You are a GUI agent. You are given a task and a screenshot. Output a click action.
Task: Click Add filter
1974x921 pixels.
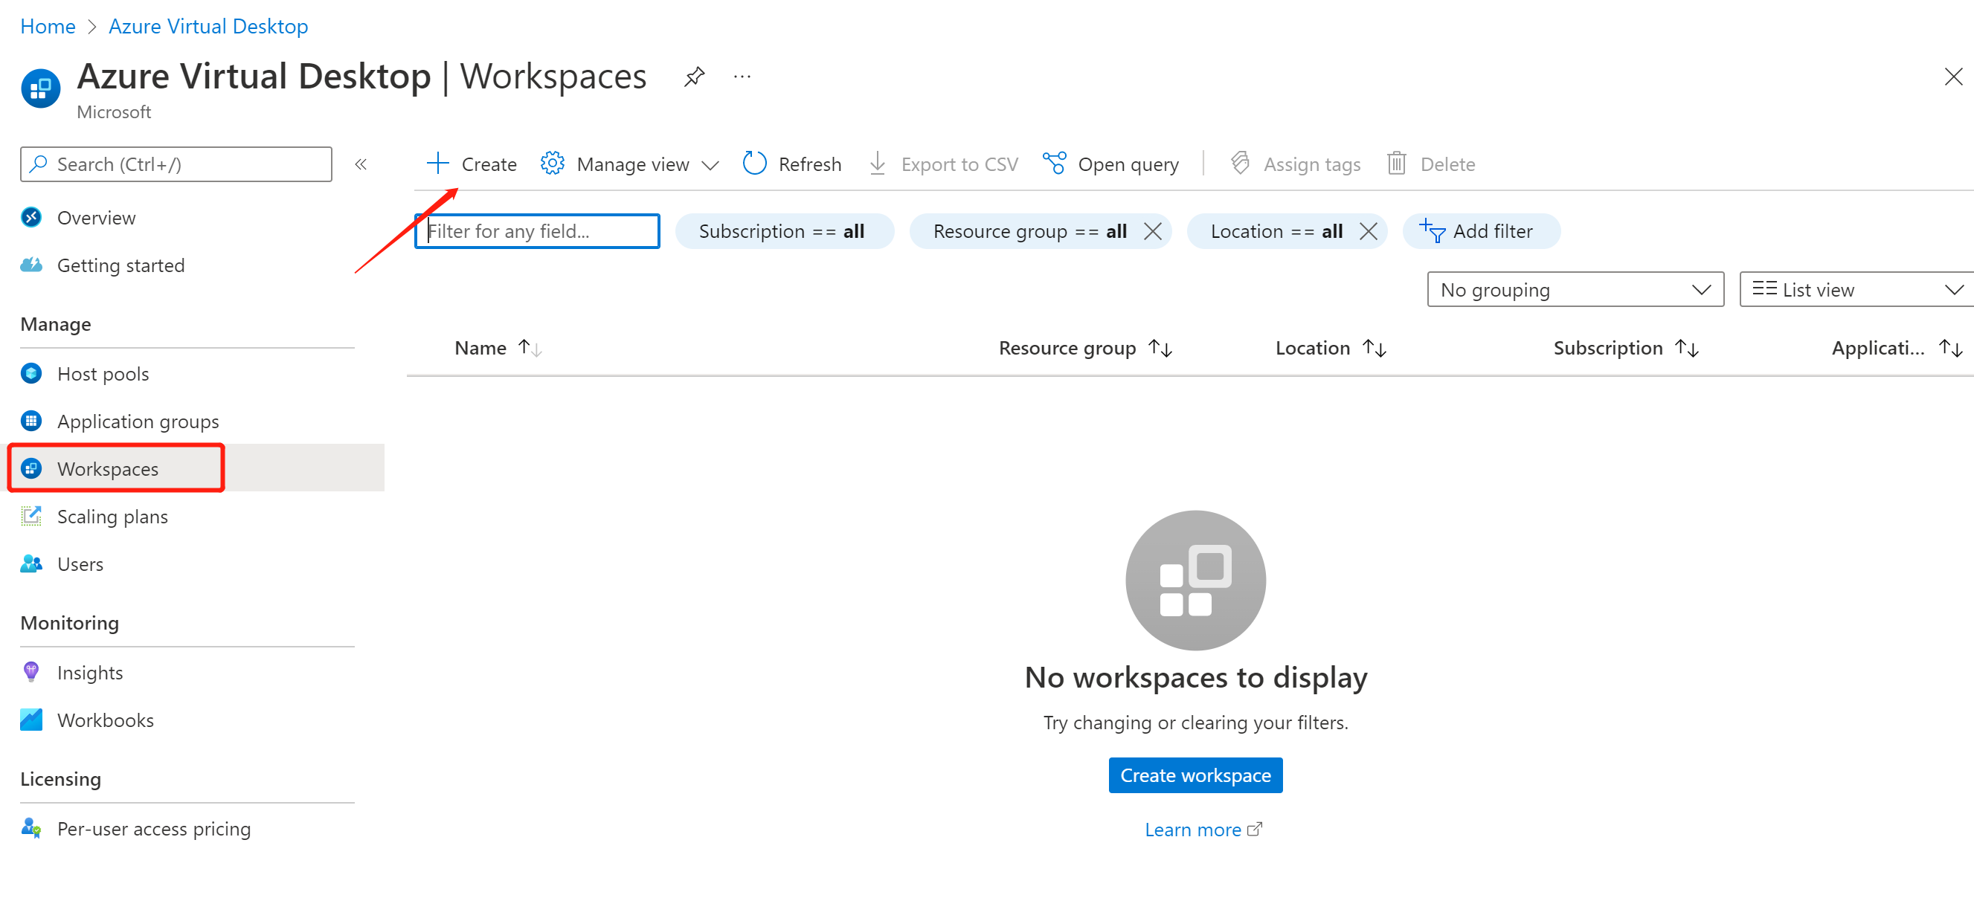coord(1480,231)
